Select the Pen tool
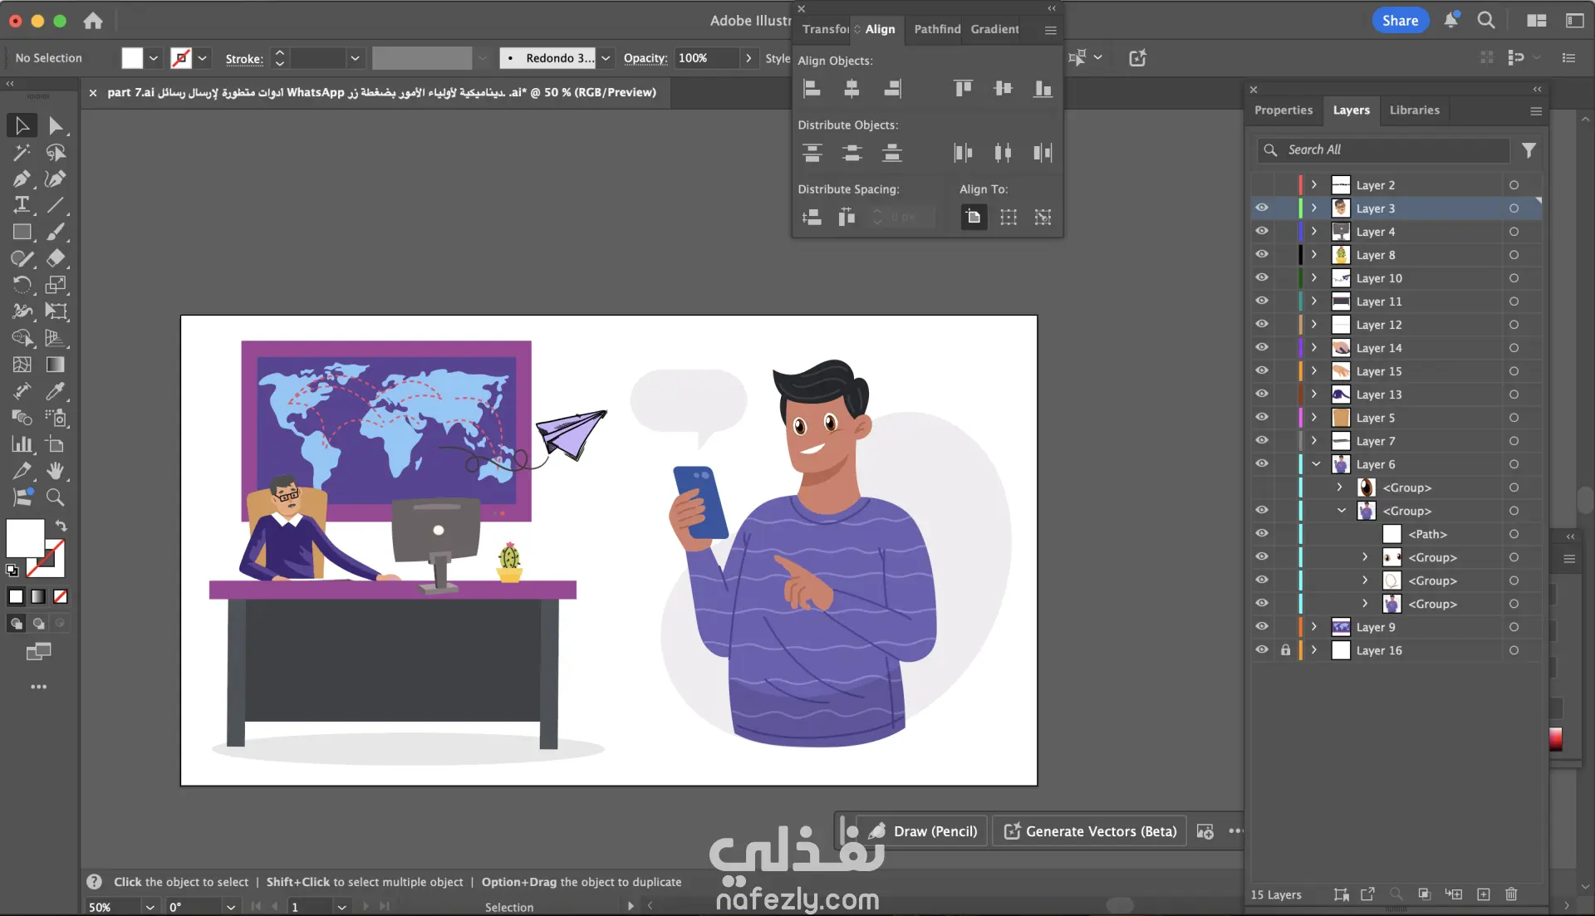This screenshot has width=1595, height=916. (x=22, y=179)
